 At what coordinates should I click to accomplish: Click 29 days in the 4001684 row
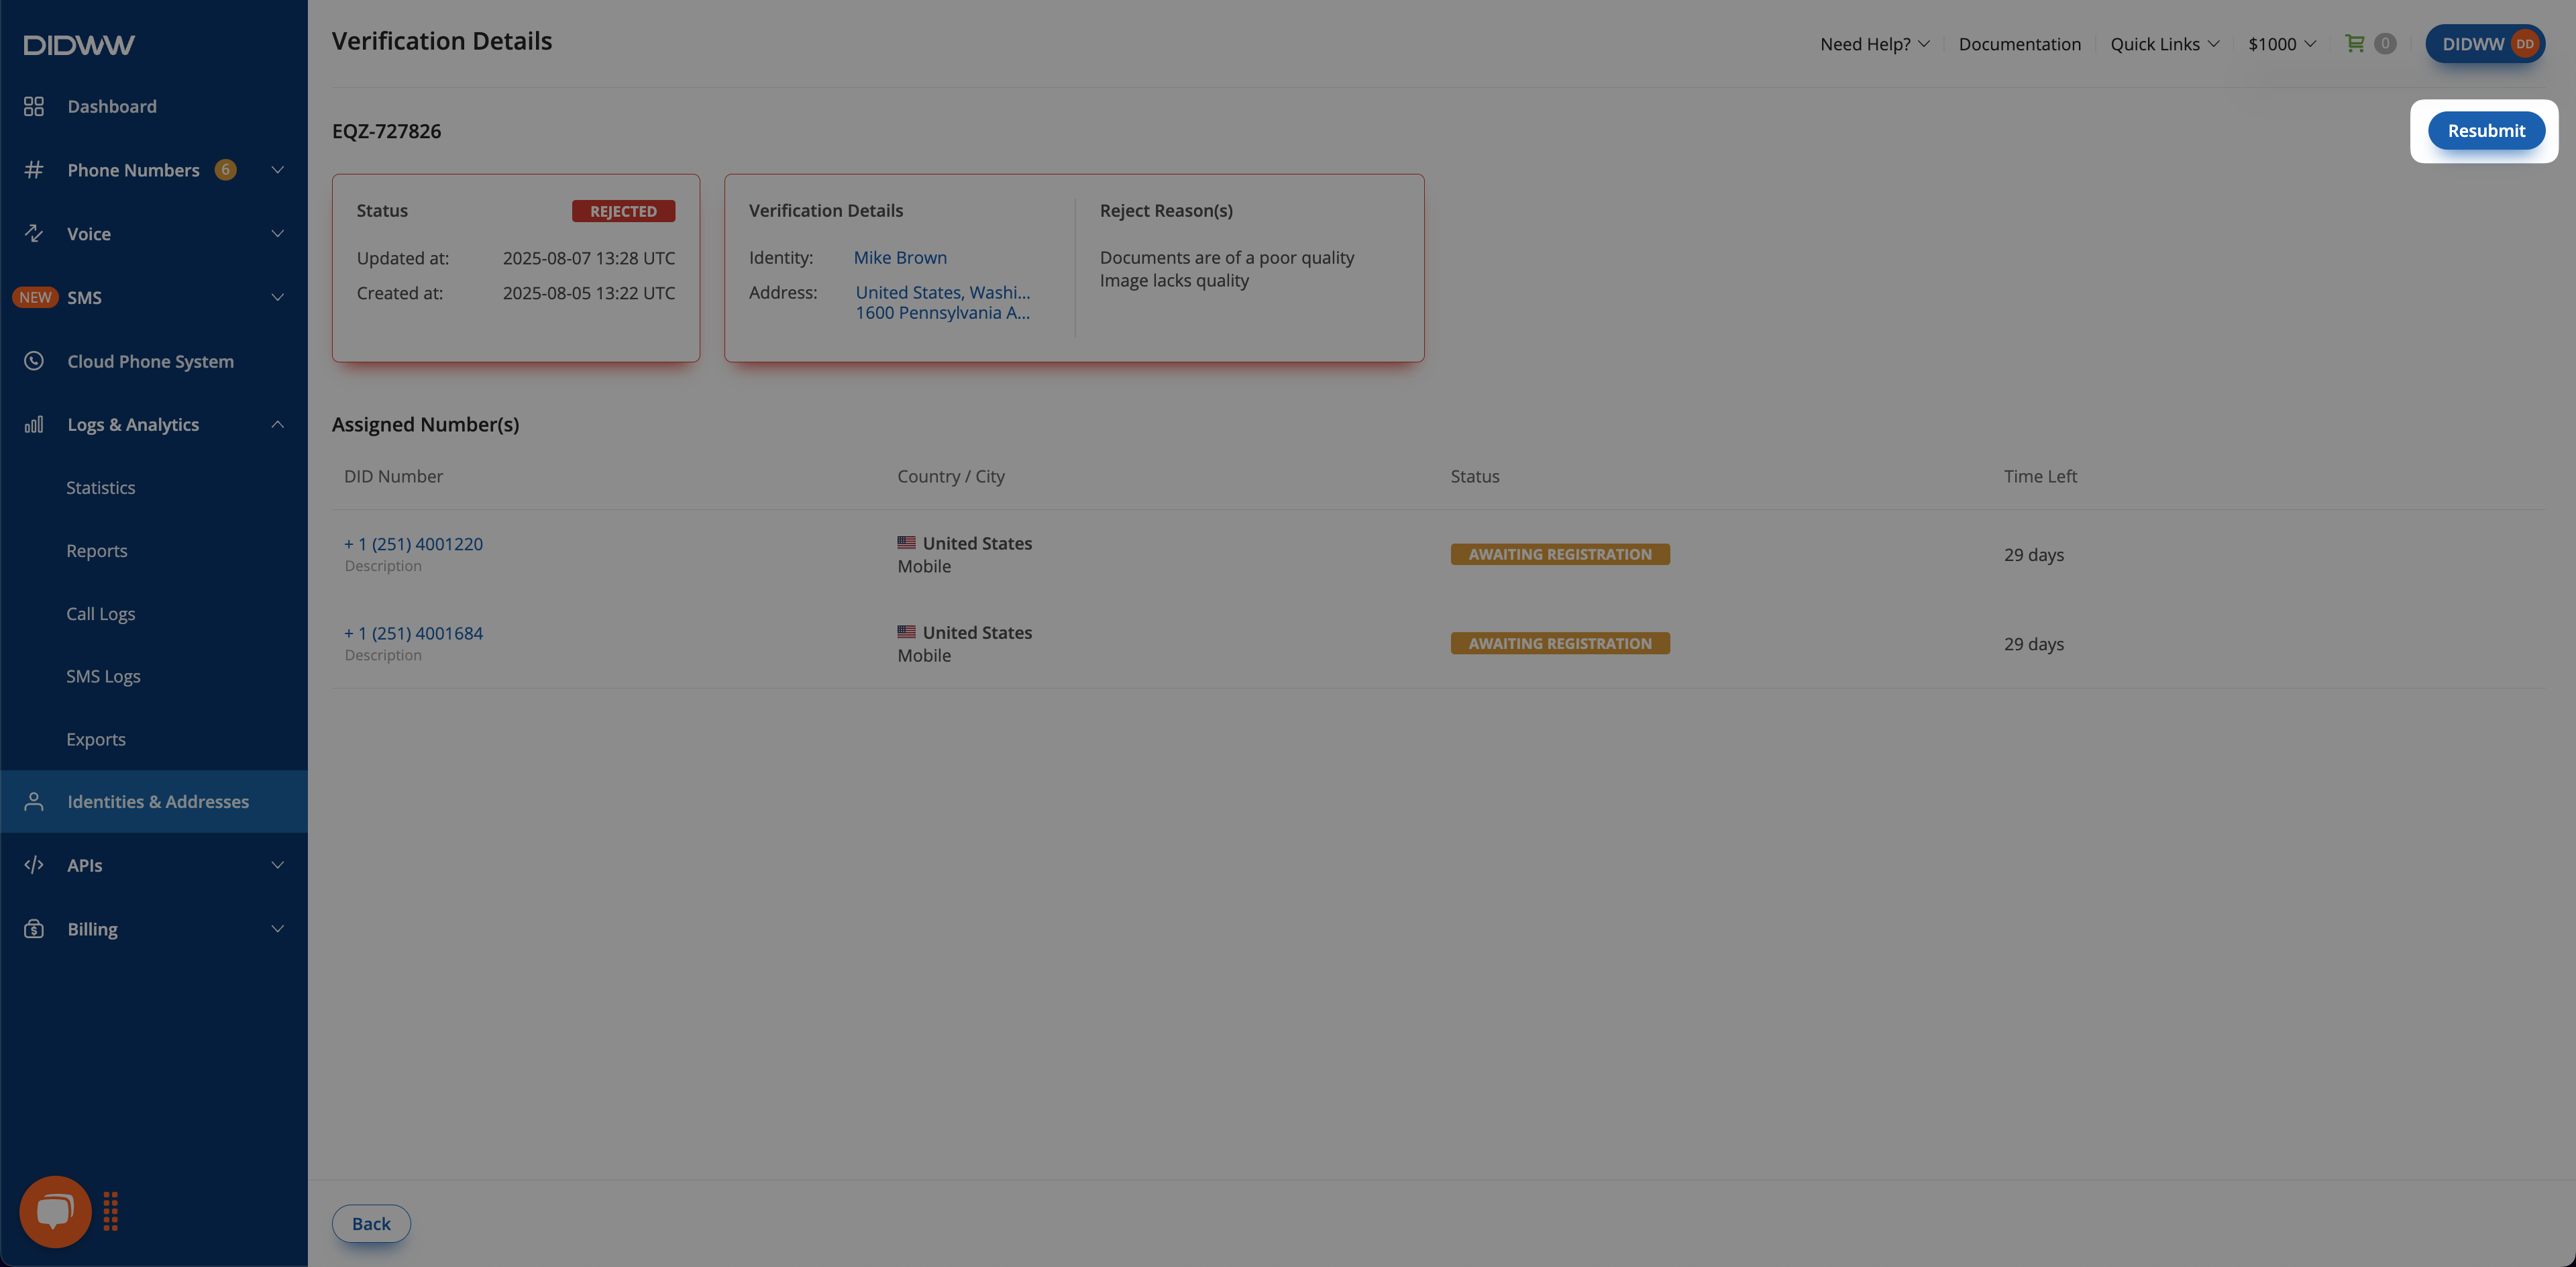2033,644
